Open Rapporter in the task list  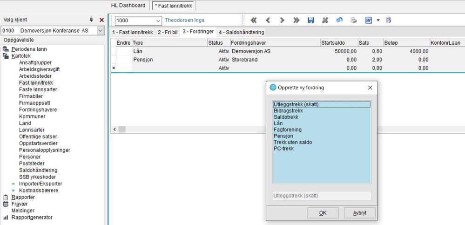click(x=23, y=197)
